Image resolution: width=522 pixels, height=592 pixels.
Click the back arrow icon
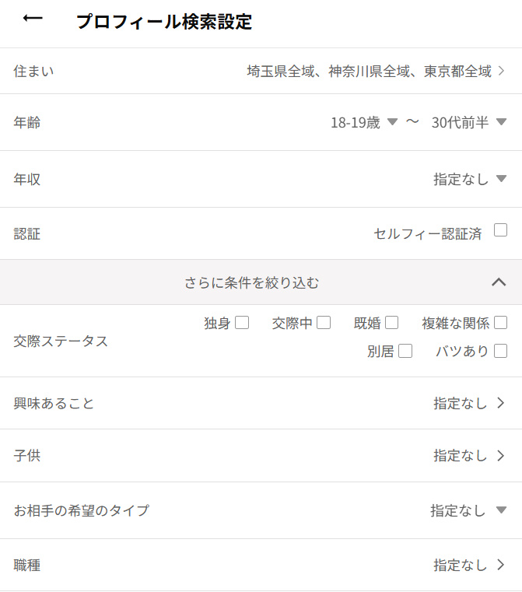(x=33, y=19)
